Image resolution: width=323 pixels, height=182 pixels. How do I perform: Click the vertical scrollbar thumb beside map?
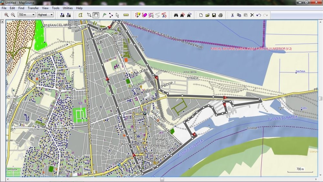coord(320,98)
